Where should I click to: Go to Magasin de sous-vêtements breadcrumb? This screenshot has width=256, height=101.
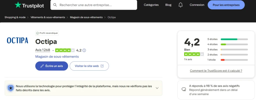point(86,17)
